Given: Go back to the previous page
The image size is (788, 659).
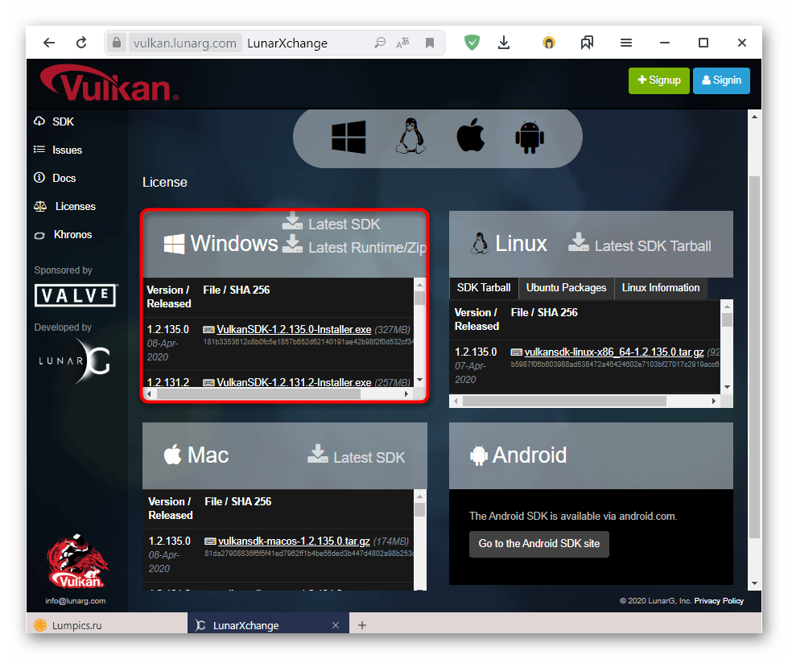Looking at the screenshot, I should (49, 43).
